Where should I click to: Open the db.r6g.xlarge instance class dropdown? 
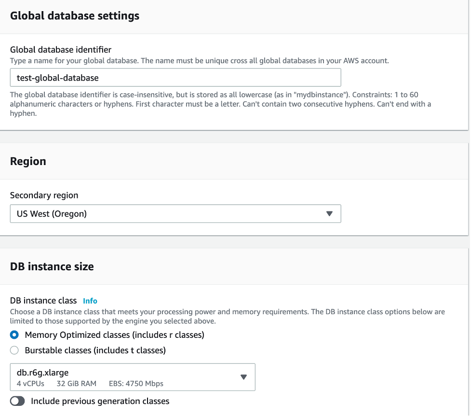click(x=132, y=377)
